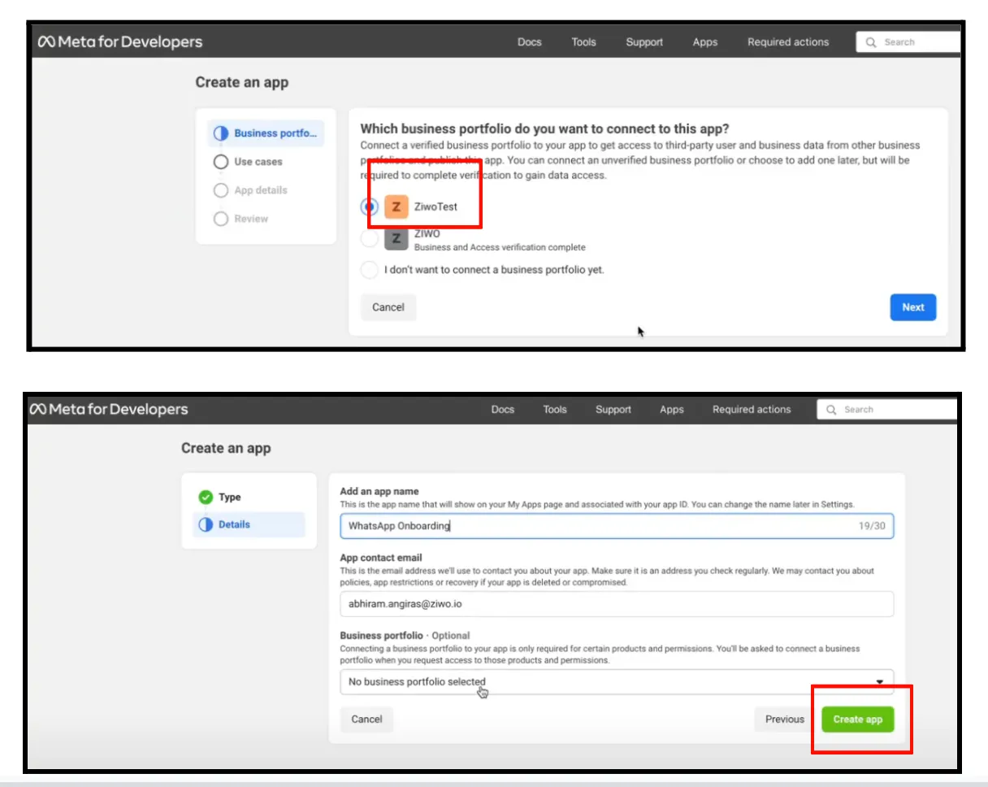Click the blue Next button
988x787 pixels.
(x=913, y=307)
